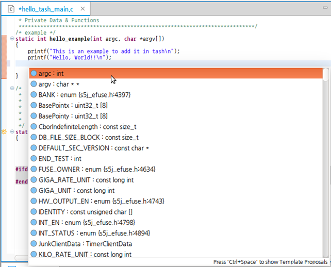Screen dimensions: 331x267
Task: Click the icon next to BasePointx
Action: click(x=34, y=105)
